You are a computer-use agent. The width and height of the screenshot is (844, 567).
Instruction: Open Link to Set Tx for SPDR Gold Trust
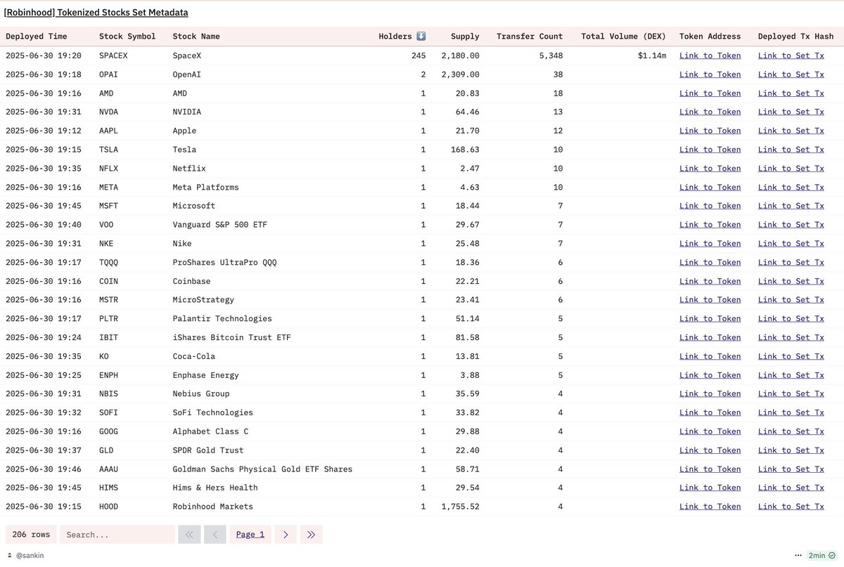point(791,450)
